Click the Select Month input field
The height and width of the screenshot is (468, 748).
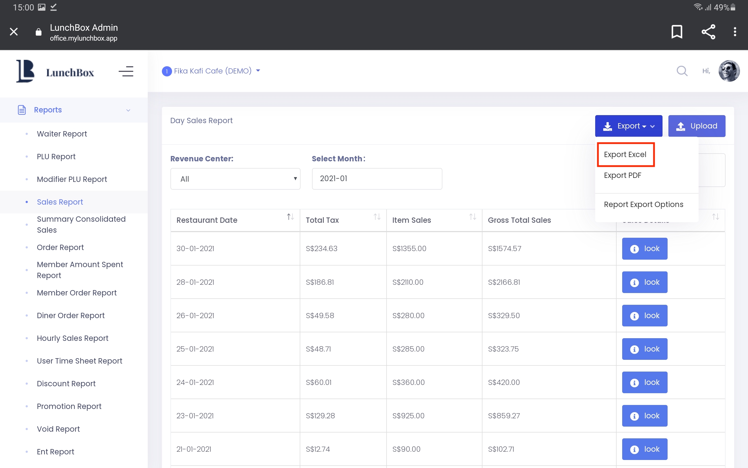377,179
